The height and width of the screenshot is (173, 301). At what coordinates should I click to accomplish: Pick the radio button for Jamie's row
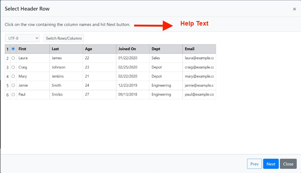[13, 86]
